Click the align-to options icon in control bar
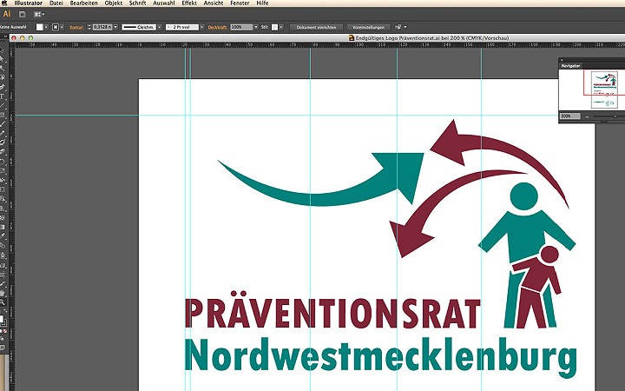The height and width of the screenshot is (391, 625). click(x=398, y=27)
